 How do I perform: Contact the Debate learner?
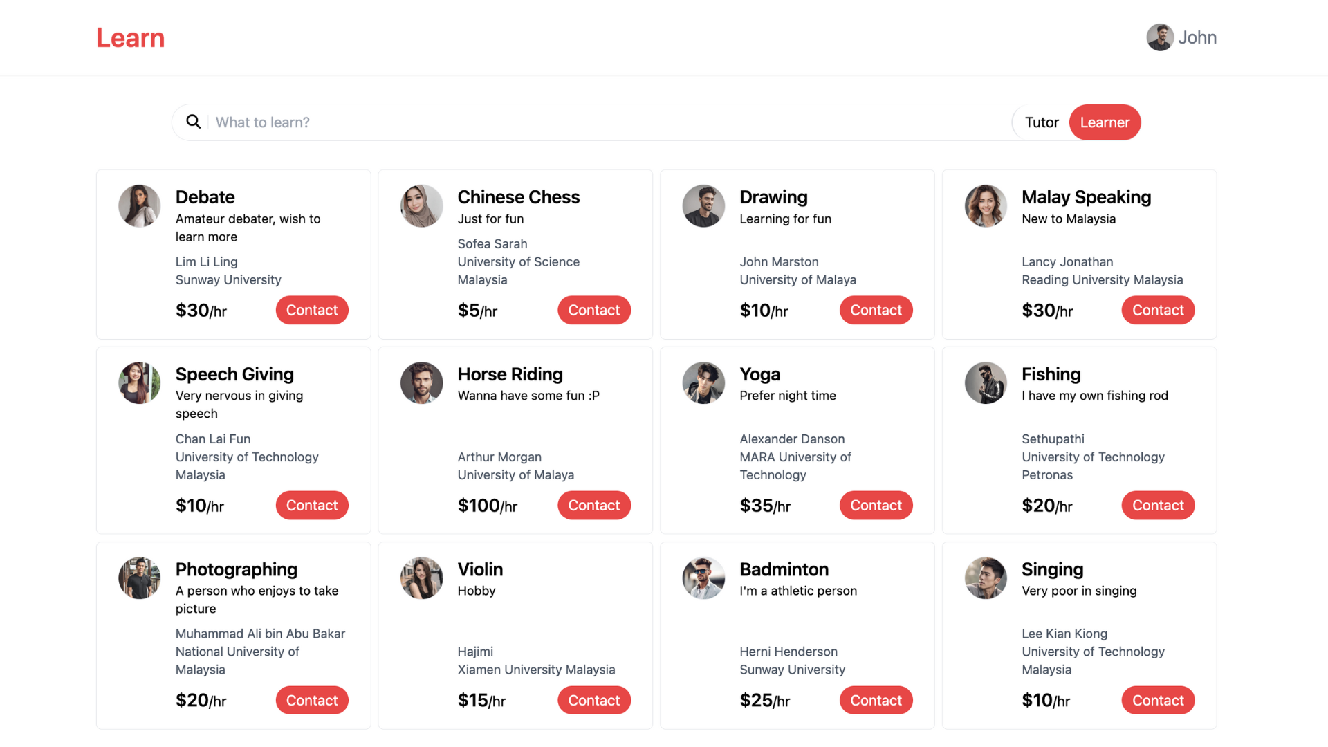[x=312, y=310]
